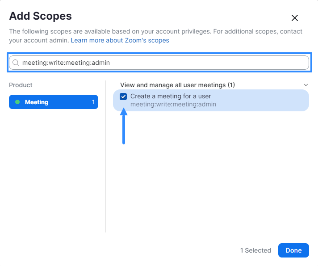318x266 pixels.
Task: Click the chevron next to user meetings group
Action: (x=306, y=85)
